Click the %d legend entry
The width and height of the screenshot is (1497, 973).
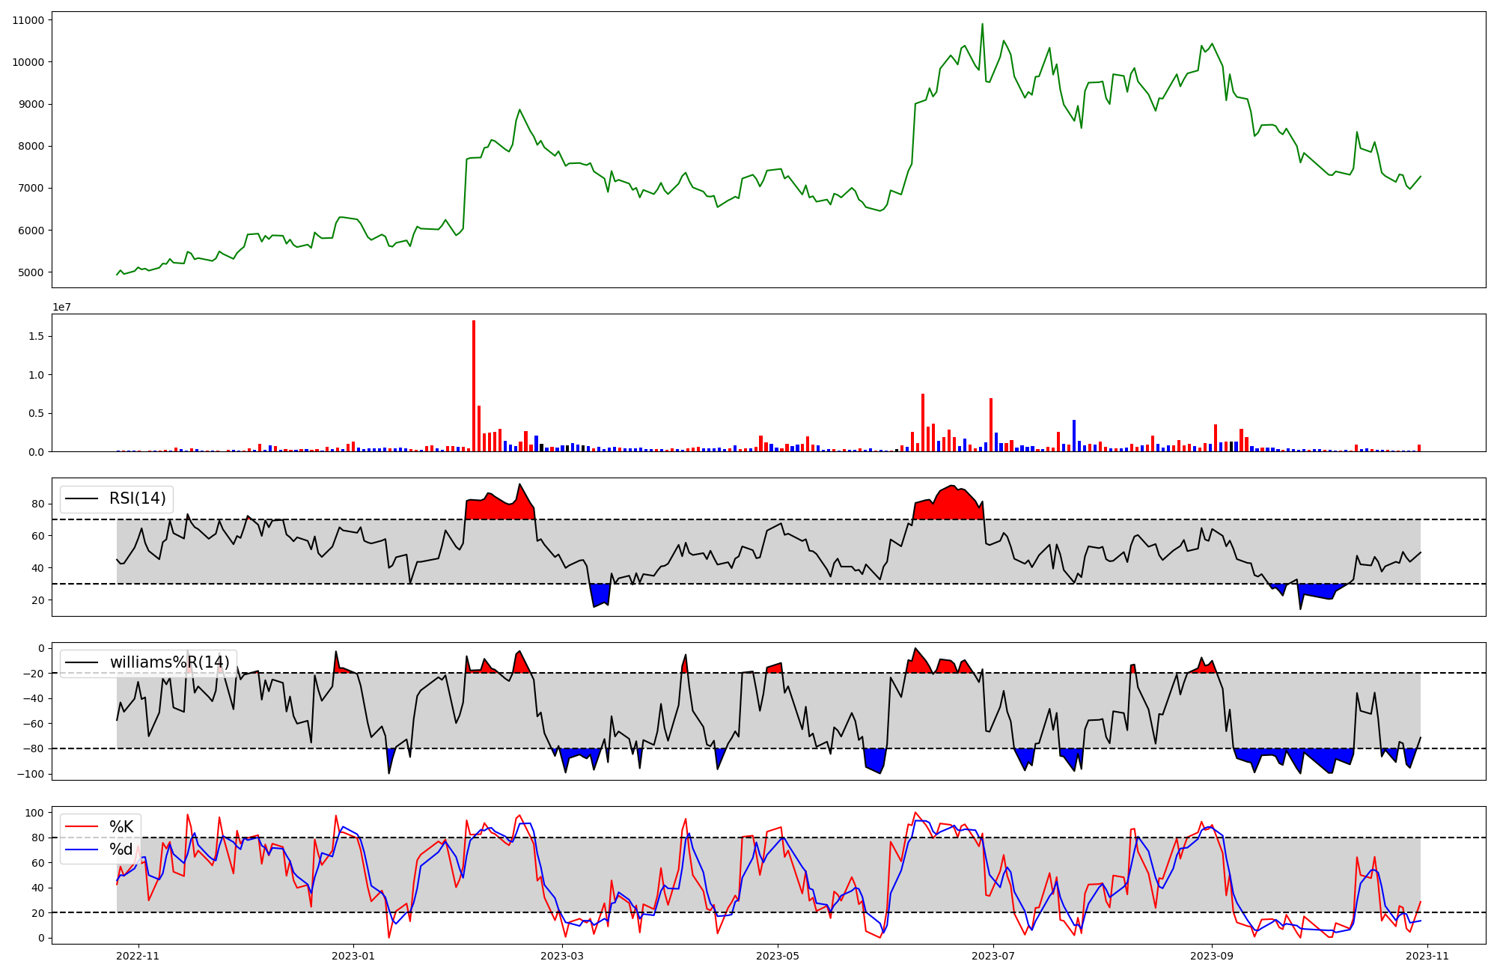point(121,850)
